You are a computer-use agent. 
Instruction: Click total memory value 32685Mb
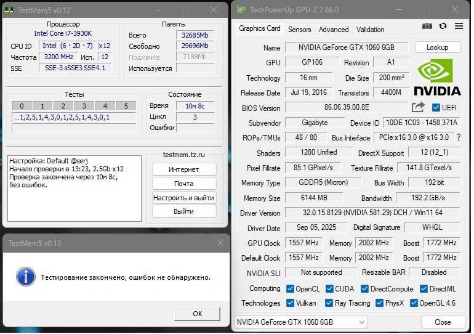click(x=195, y=35)
